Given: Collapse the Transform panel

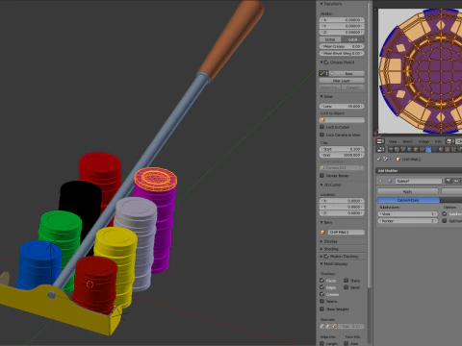Looking at the screenshot, I should coord(321,4).
